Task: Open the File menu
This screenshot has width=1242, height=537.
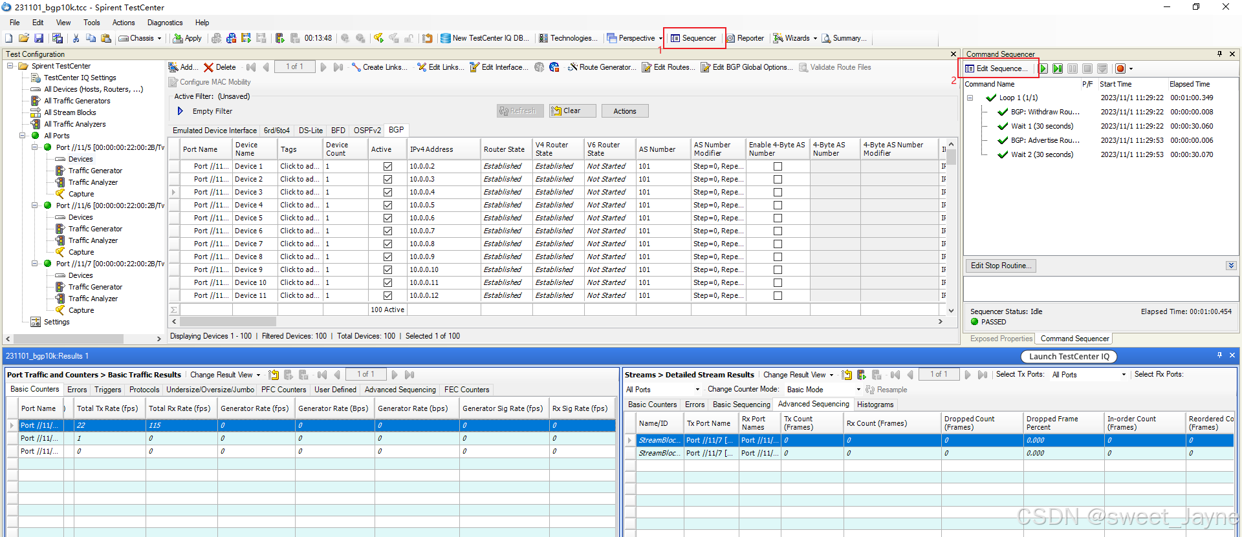Action: point(14,23)
